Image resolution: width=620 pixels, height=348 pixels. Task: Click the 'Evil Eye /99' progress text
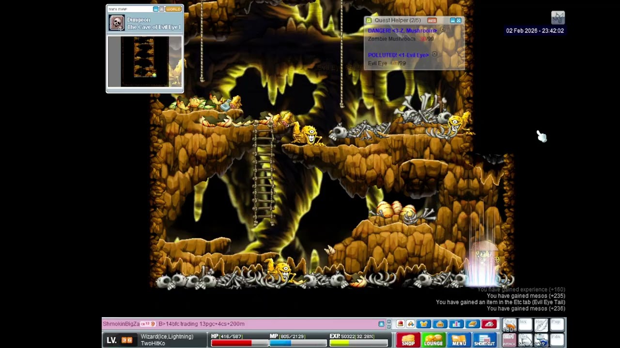click(387, 63)
